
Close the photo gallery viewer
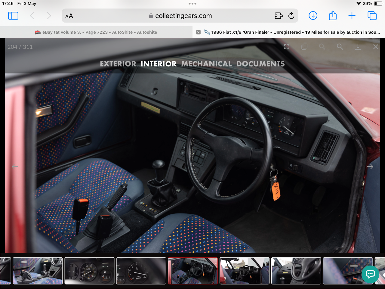(x=376, y=47)
